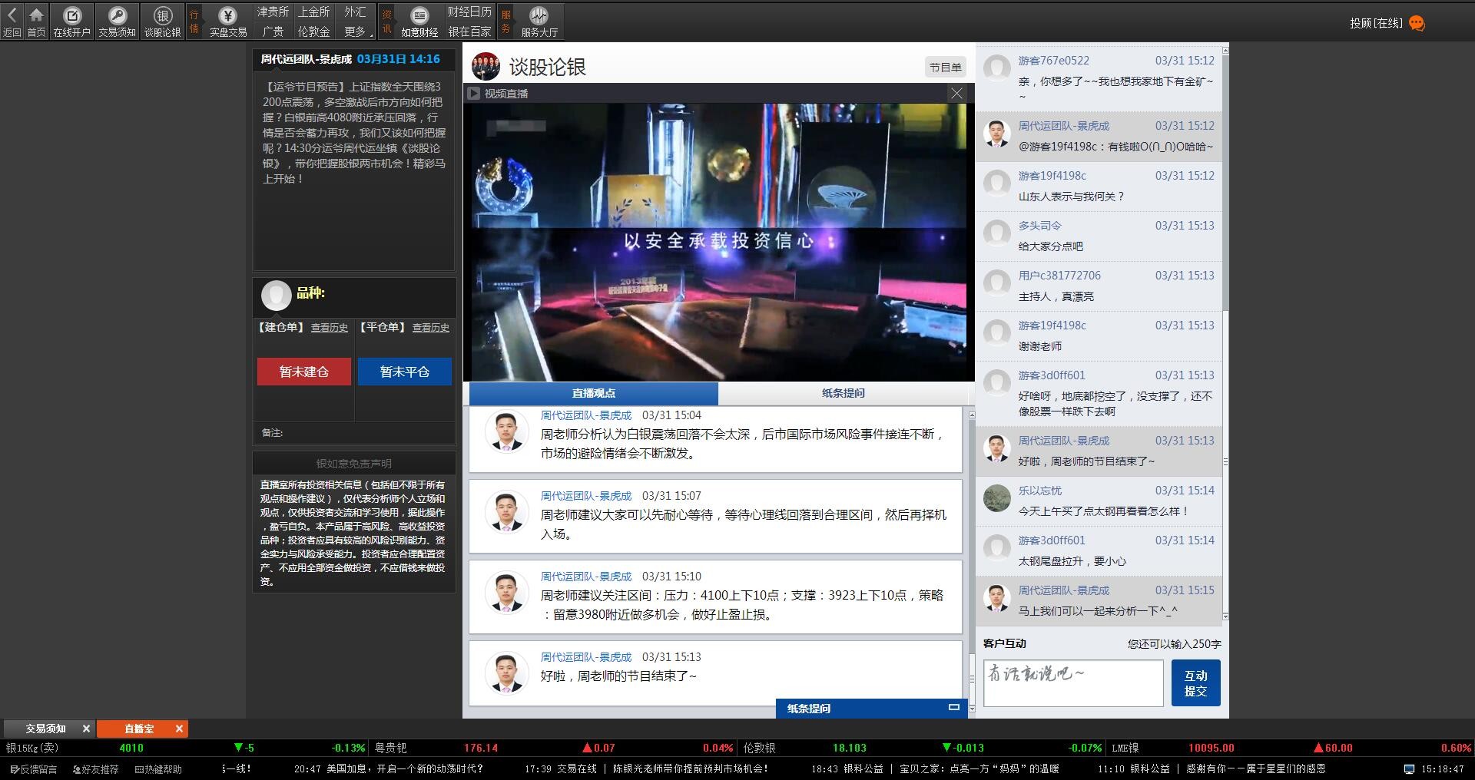Click 多头司令's grey chat avatar
Viewport: 1475px width, 780px height.
pyautogui.click(x=997, y=233)
